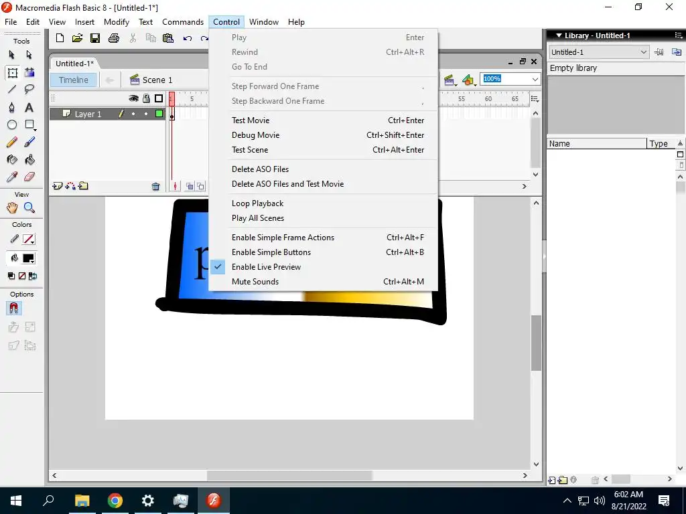
Task: Click the Print toolbar icon
Action: coord(114,38)
